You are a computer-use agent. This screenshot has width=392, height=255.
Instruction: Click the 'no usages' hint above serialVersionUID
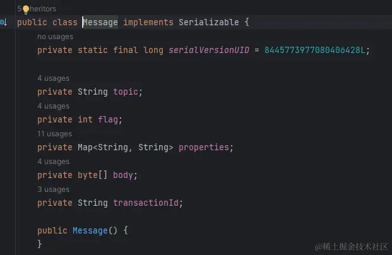point(56,37)
